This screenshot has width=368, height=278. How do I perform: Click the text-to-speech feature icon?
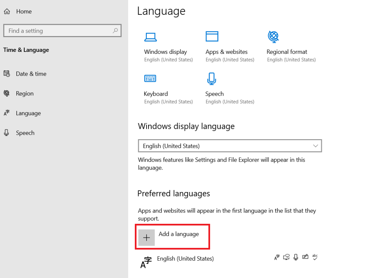click(286, 257)
